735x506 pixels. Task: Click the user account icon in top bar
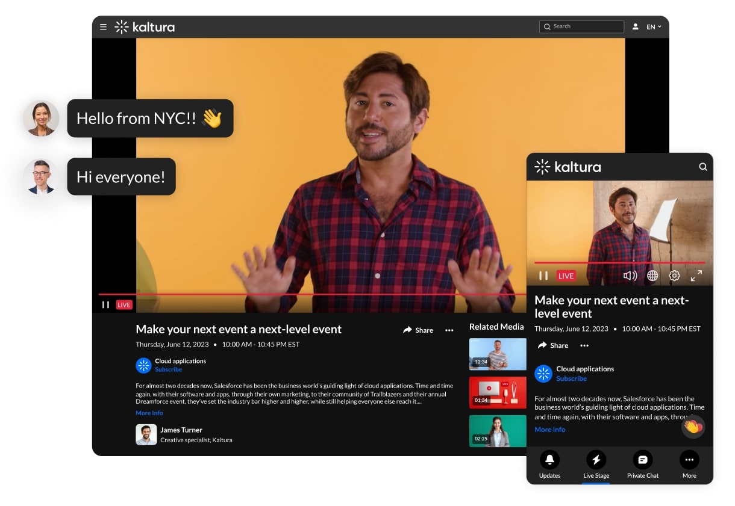pyautogui.click(x=636, y=26)
